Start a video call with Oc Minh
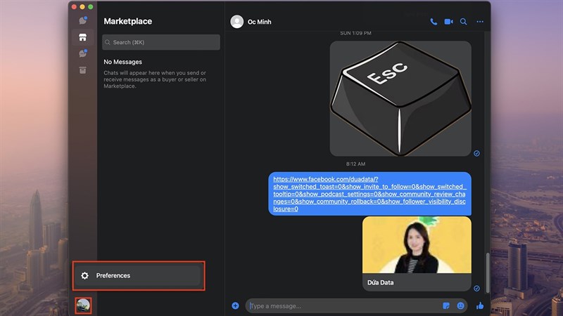563x316 pixels. (x=448, y=22)
